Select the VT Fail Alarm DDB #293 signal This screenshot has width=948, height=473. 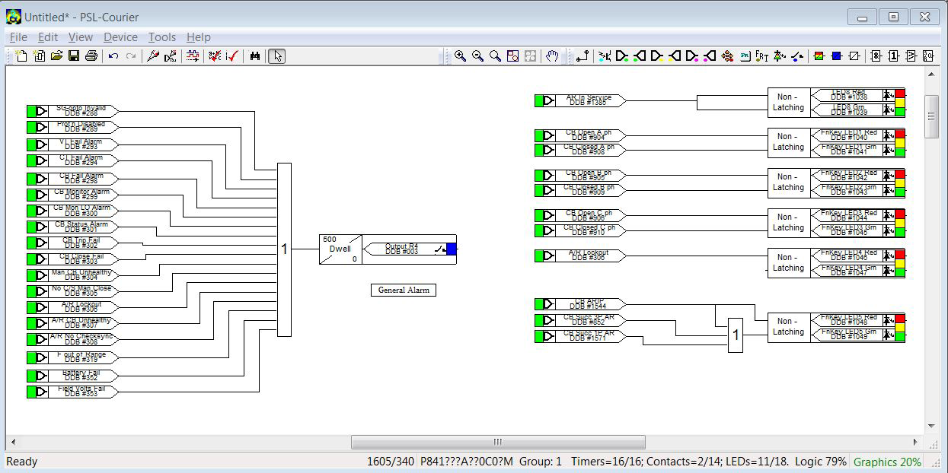coord(72,144)
